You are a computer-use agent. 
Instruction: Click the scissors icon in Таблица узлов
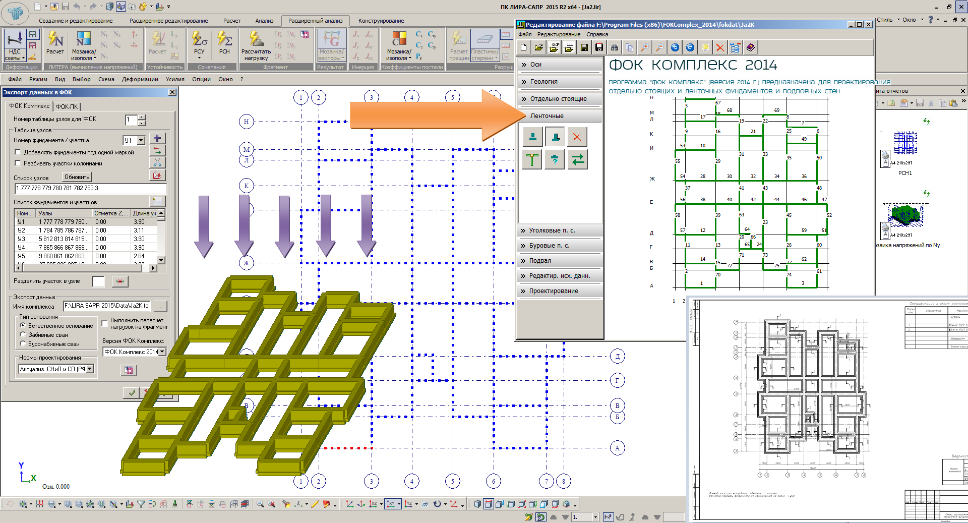pos(157,162)
